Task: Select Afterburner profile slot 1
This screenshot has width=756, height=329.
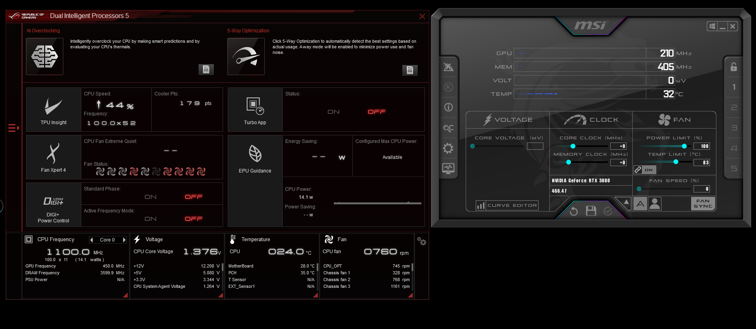Action: pyautogui.click(x=734, y=87)
